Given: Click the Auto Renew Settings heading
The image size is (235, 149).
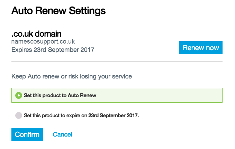Looking at the screenshot, I should coord(58,11).
